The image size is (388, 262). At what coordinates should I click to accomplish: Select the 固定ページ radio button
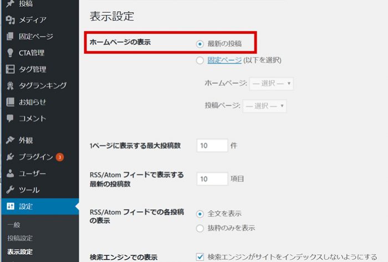click(x=200, y=60)
